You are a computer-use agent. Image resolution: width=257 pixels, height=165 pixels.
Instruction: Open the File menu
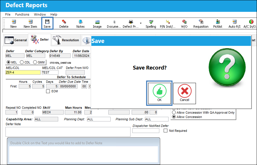pyautogui.click(x=8, y=14)
